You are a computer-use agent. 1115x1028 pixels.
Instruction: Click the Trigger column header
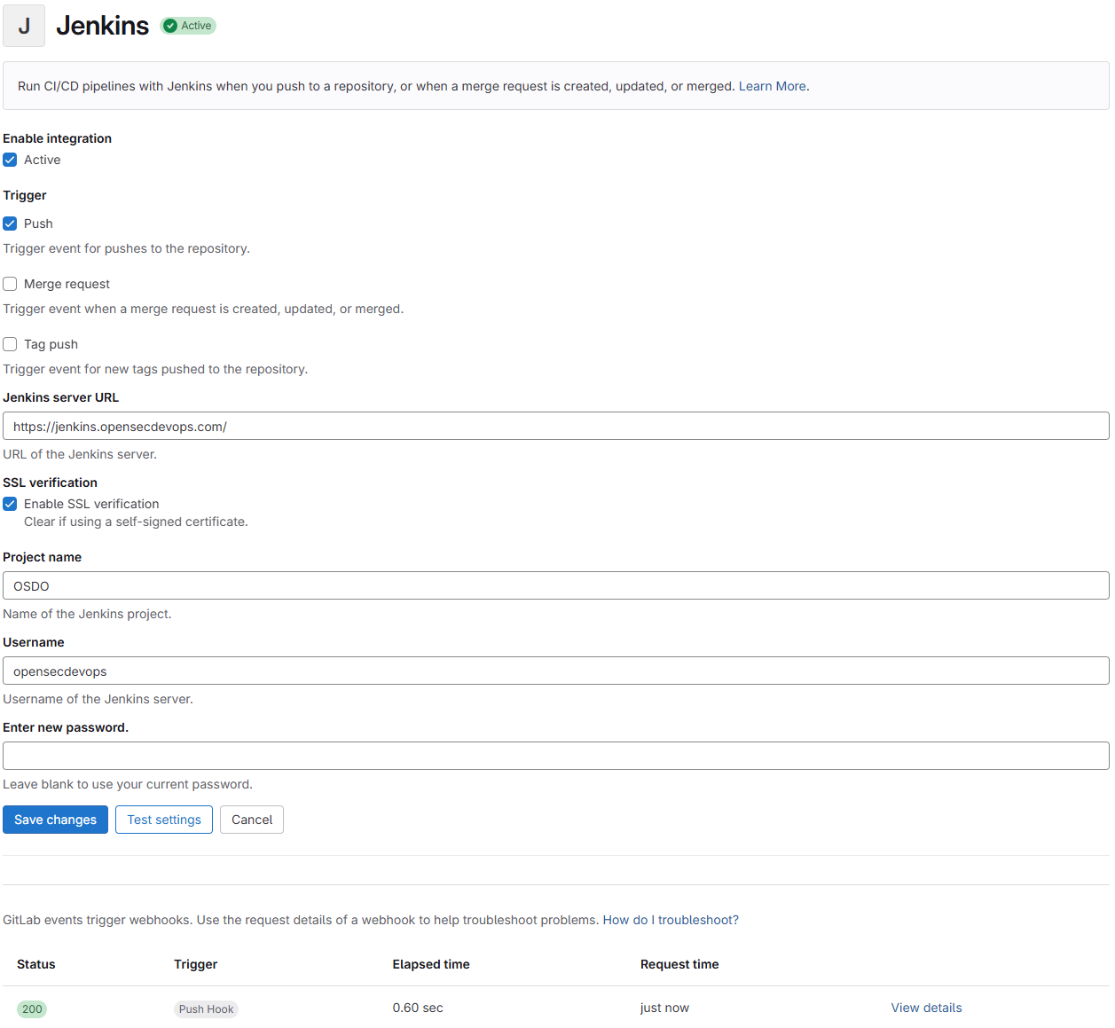(x=196, y=964)
